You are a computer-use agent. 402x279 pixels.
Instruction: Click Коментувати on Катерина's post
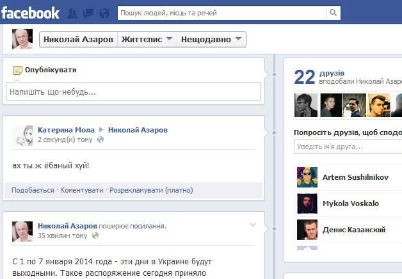pos(82,190)
